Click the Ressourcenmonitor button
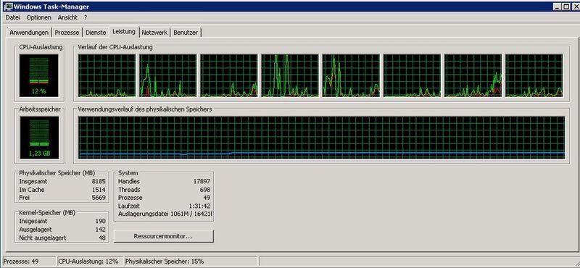580x268 pixels. (x=164, y=236)
